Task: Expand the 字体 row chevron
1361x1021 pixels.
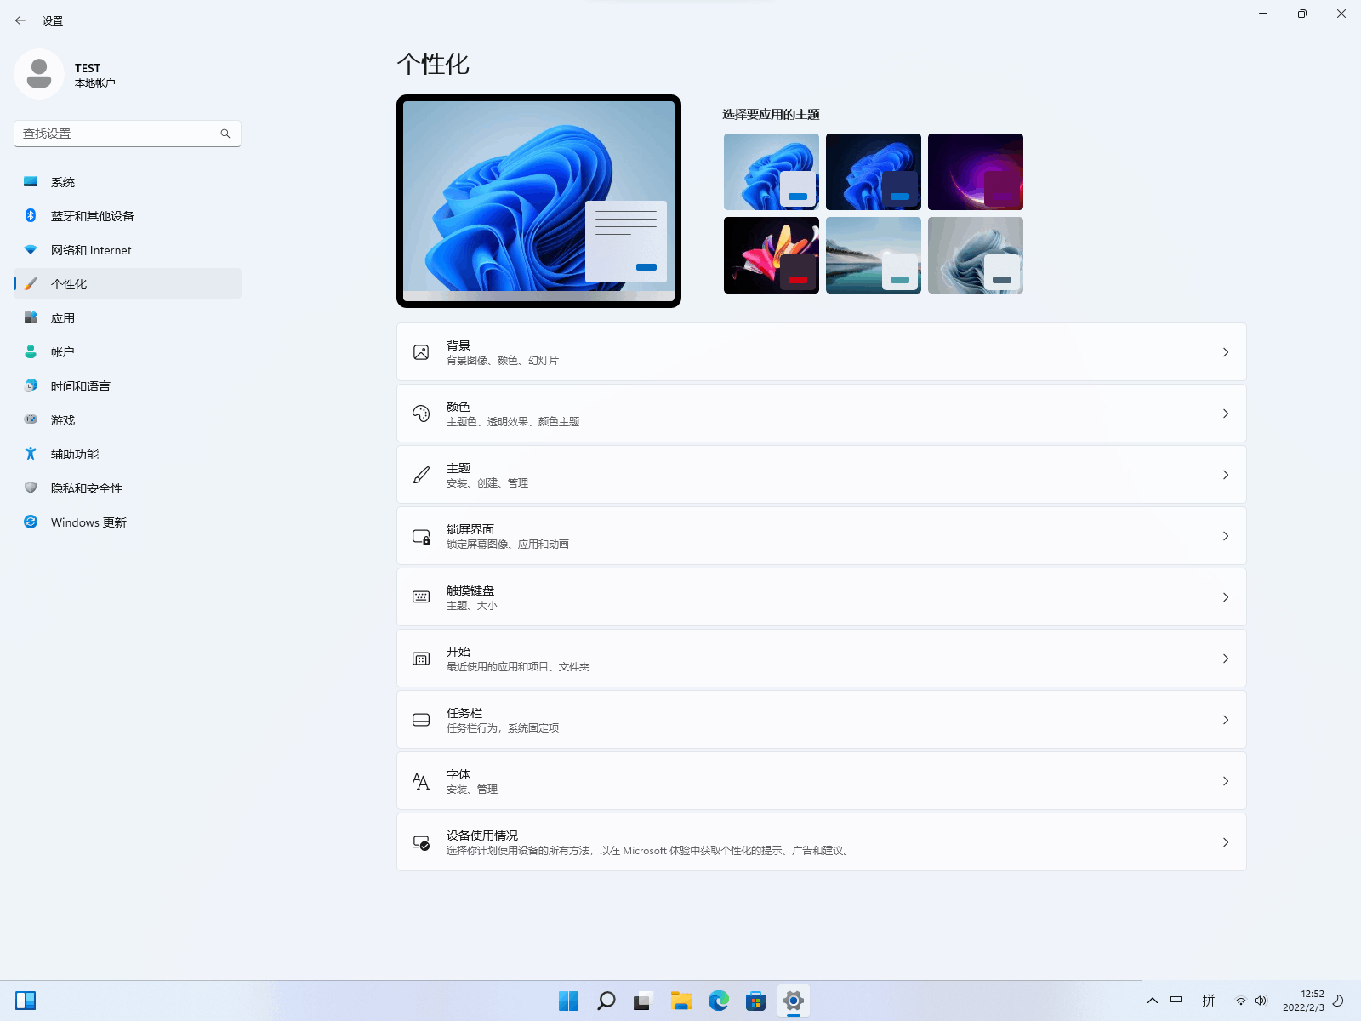Action: click(1226, 781)
